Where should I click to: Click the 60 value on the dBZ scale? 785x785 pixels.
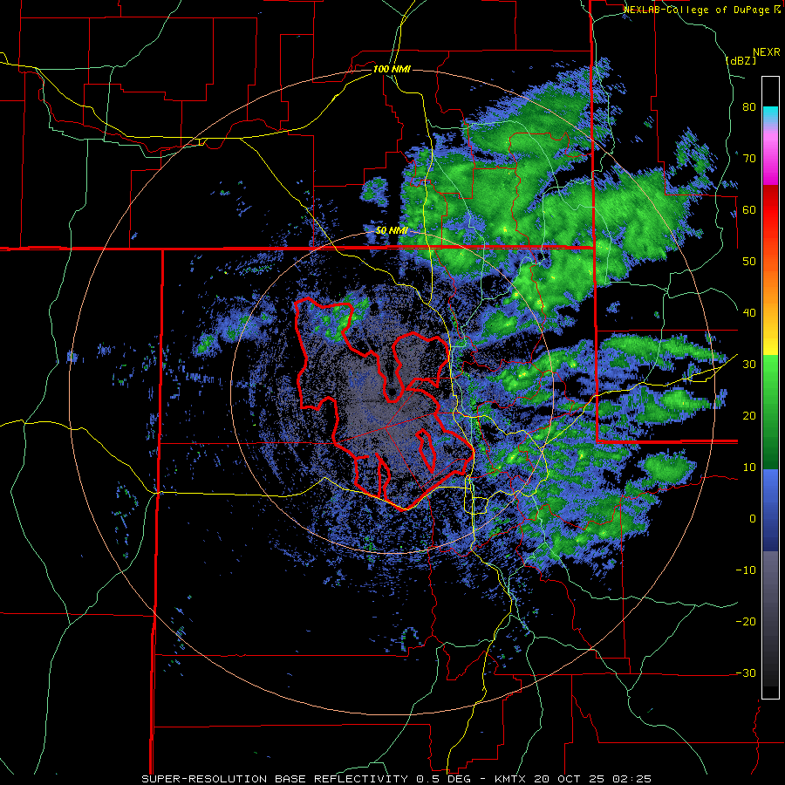(x=749, y=209)
